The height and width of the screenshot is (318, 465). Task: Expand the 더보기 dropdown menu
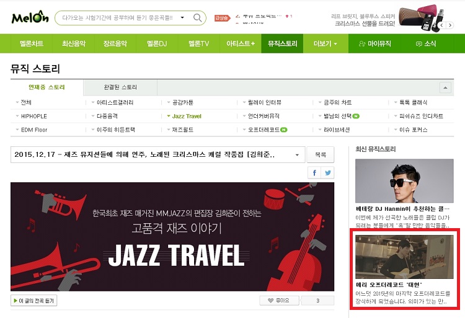325,43
